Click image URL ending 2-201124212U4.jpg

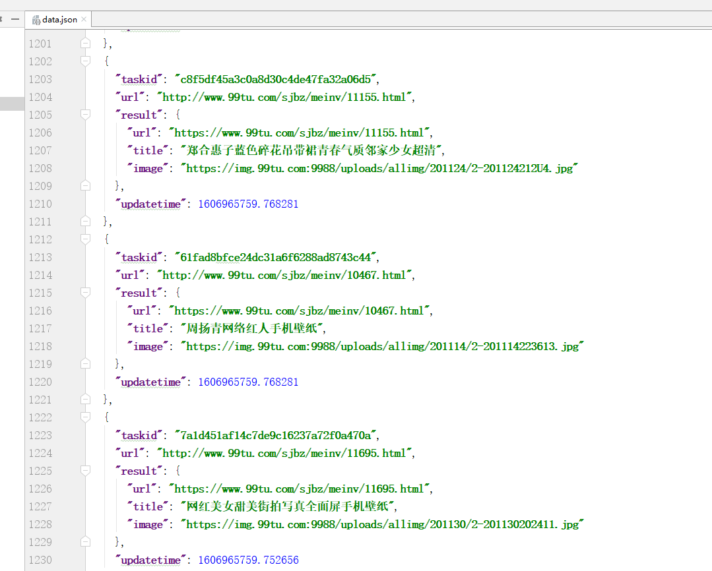pyautogui.click(x=379, y=168)
